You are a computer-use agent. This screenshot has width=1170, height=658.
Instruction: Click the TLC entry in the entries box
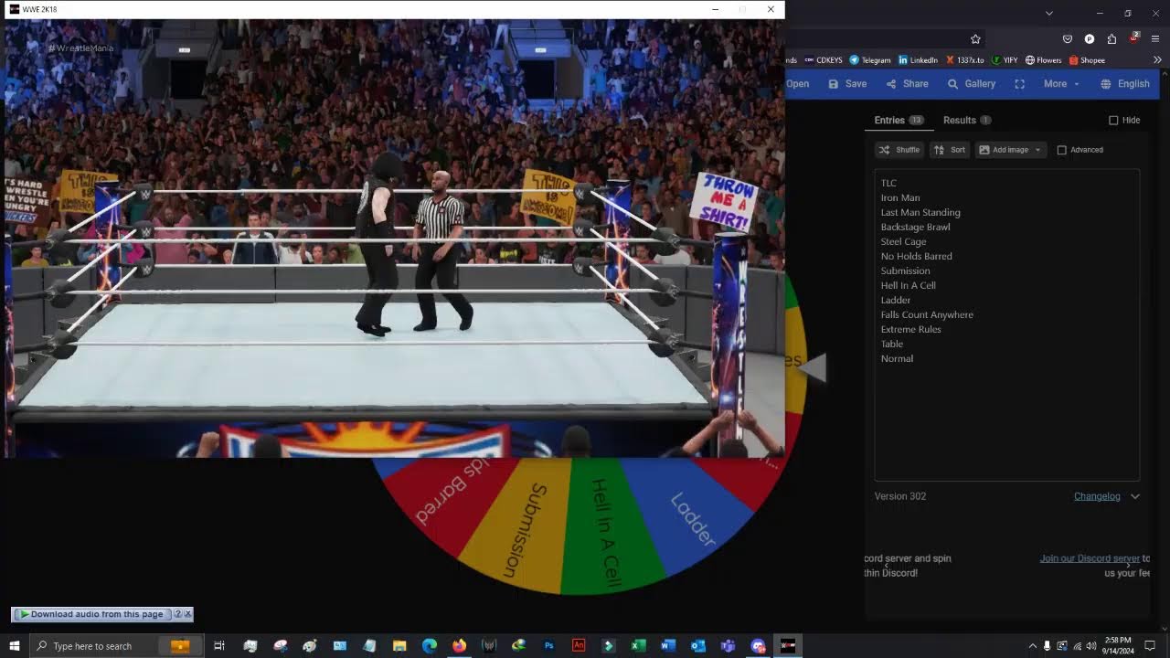(x=888, y=183)
